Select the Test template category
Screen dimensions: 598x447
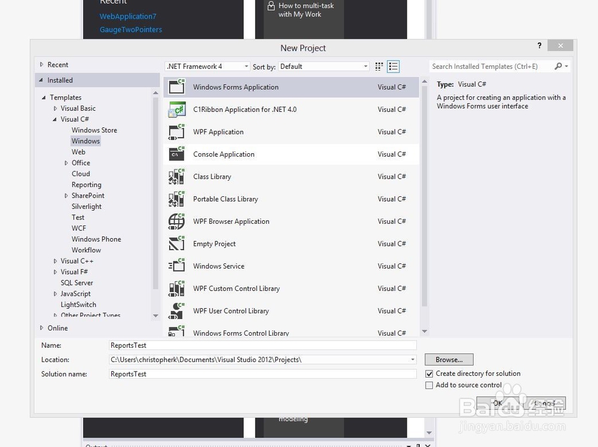pyautogui.click(x=78, y=217)
